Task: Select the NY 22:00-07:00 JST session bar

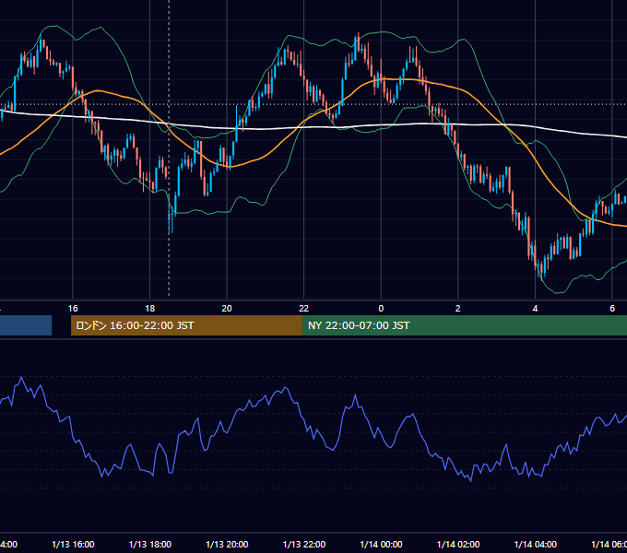Action: (x=464, y=325)
